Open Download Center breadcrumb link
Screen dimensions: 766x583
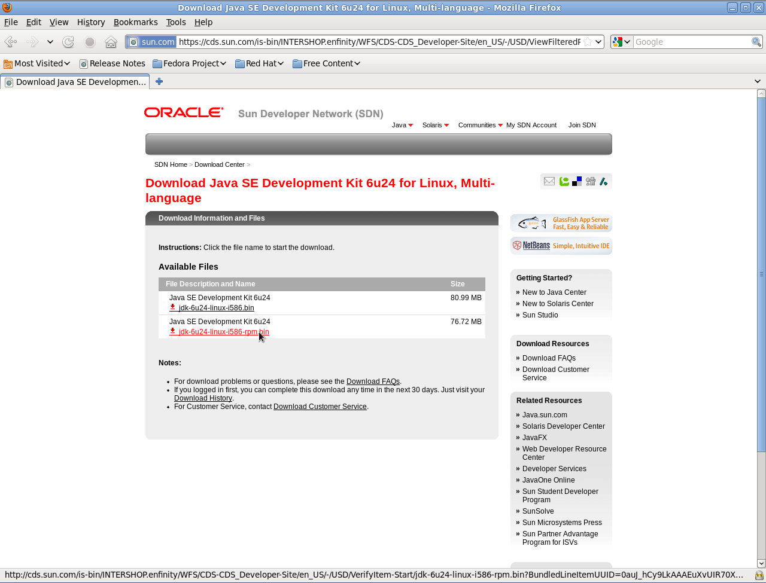click(x=220, y=164)
